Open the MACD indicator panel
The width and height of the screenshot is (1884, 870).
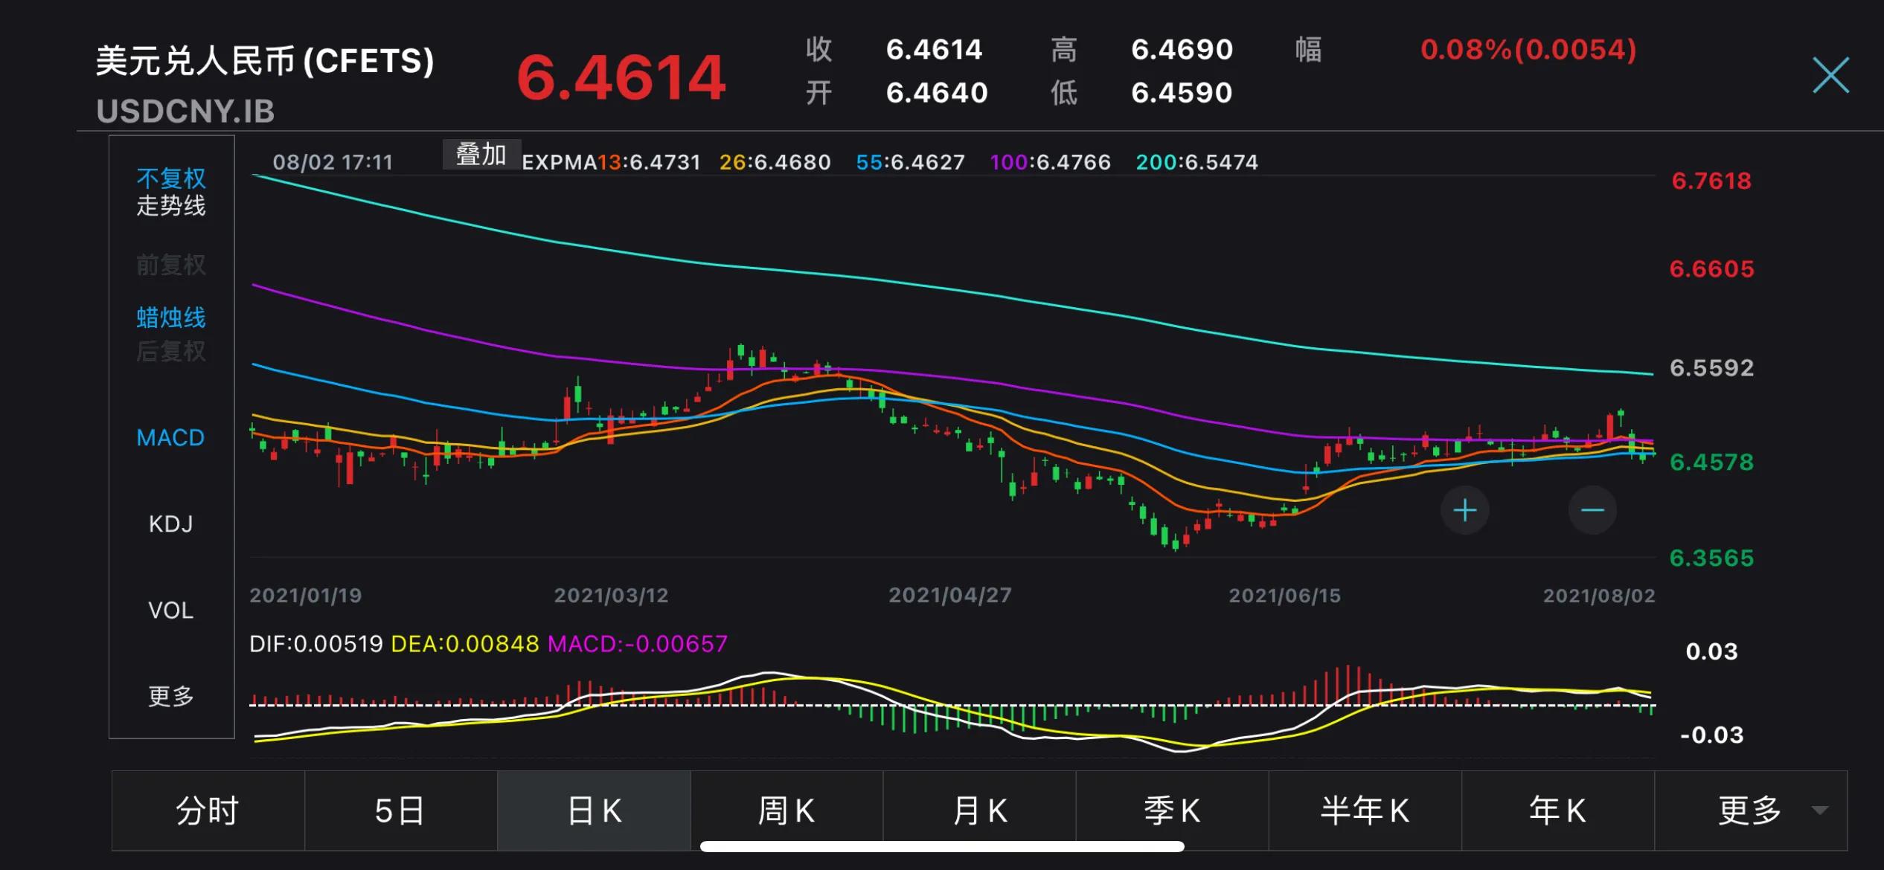click(x=170, y=437)
